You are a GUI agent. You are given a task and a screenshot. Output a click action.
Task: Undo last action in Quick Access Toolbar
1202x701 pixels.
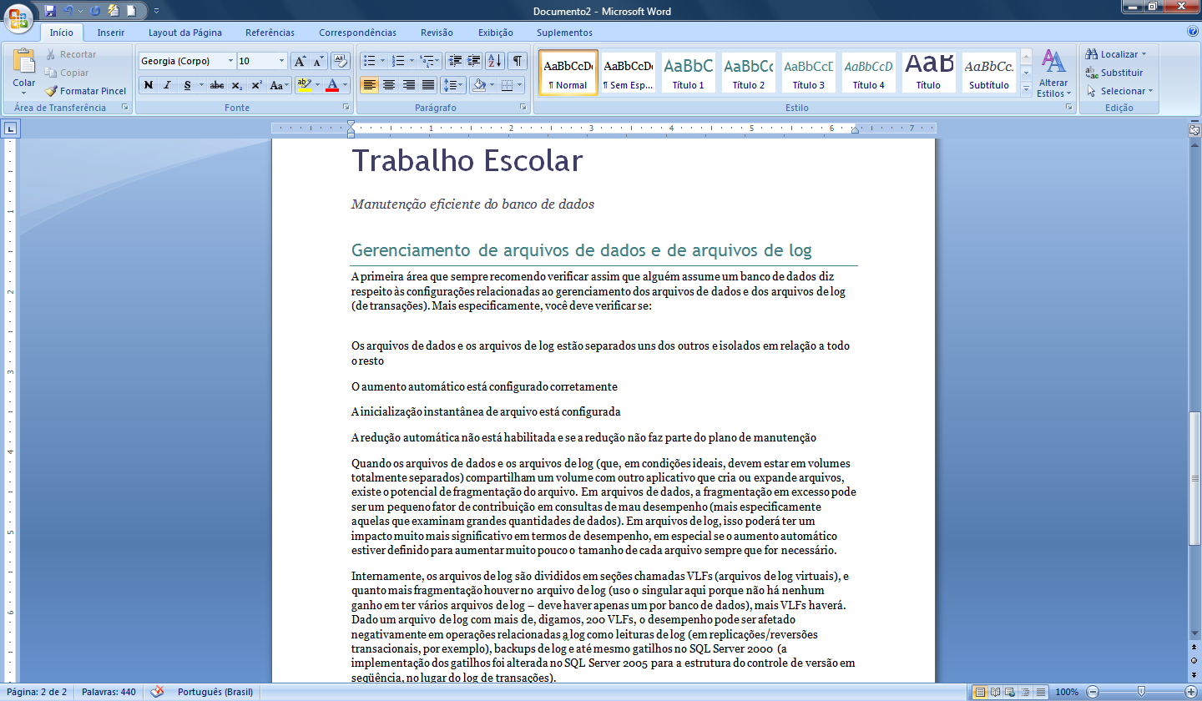click(68, 11)
